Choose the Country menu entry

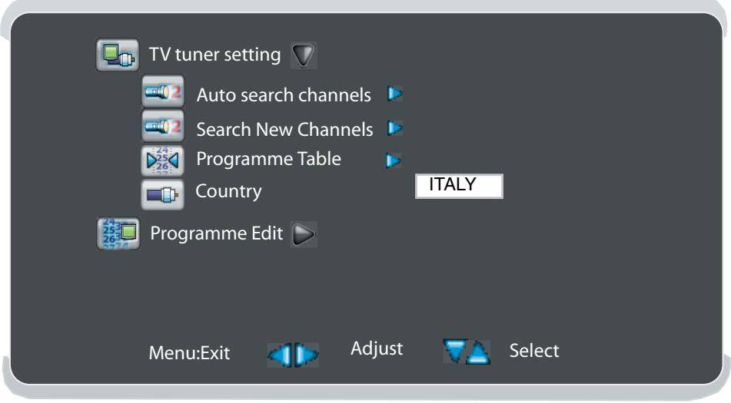[x=228, y=191]
